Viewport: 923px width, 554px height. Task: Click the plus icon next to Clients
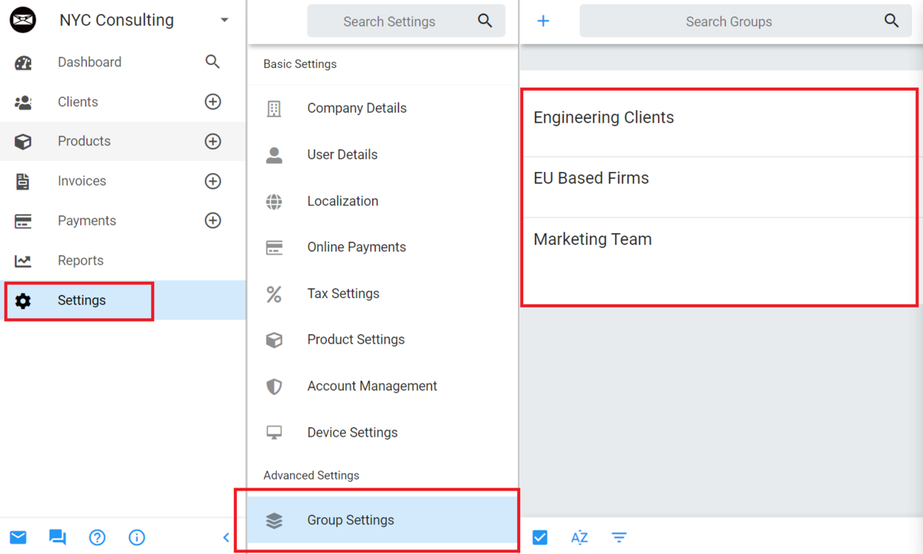pyautogui.click(x=213, y=102)
